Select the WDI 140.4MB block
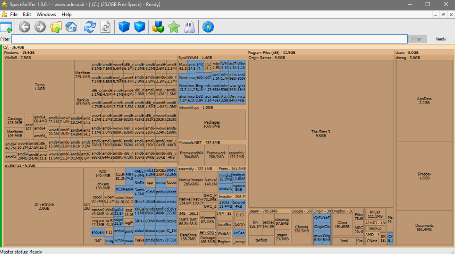The width and height of the screenshot is (455, 254). 103,174
